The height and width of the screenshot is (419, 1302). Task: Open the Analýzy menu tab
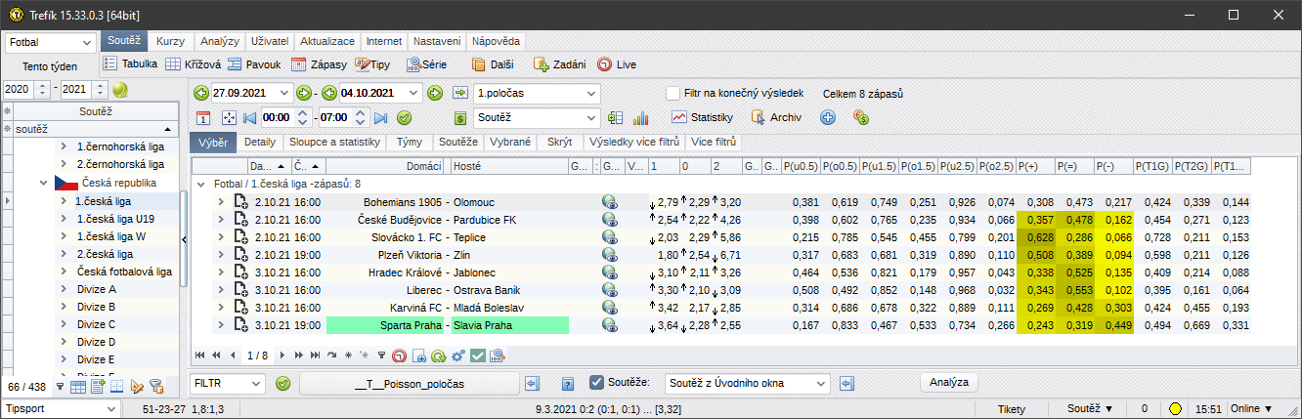[x=220, y=42]
